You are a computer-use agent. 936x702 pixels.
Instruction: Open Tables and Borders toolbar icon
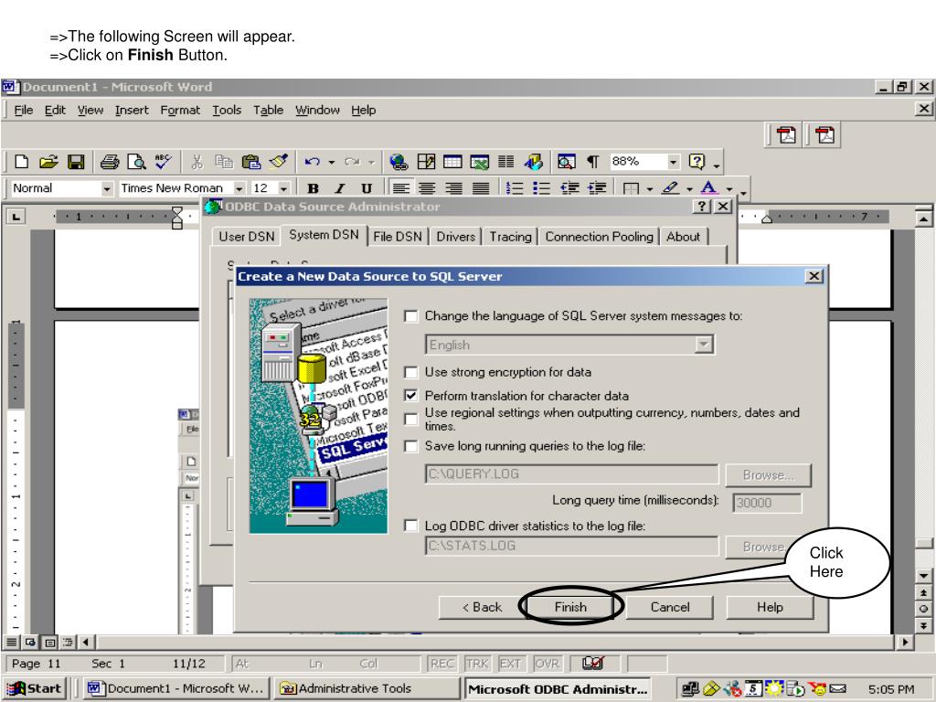pyautogui.click(x=426, y=162)
